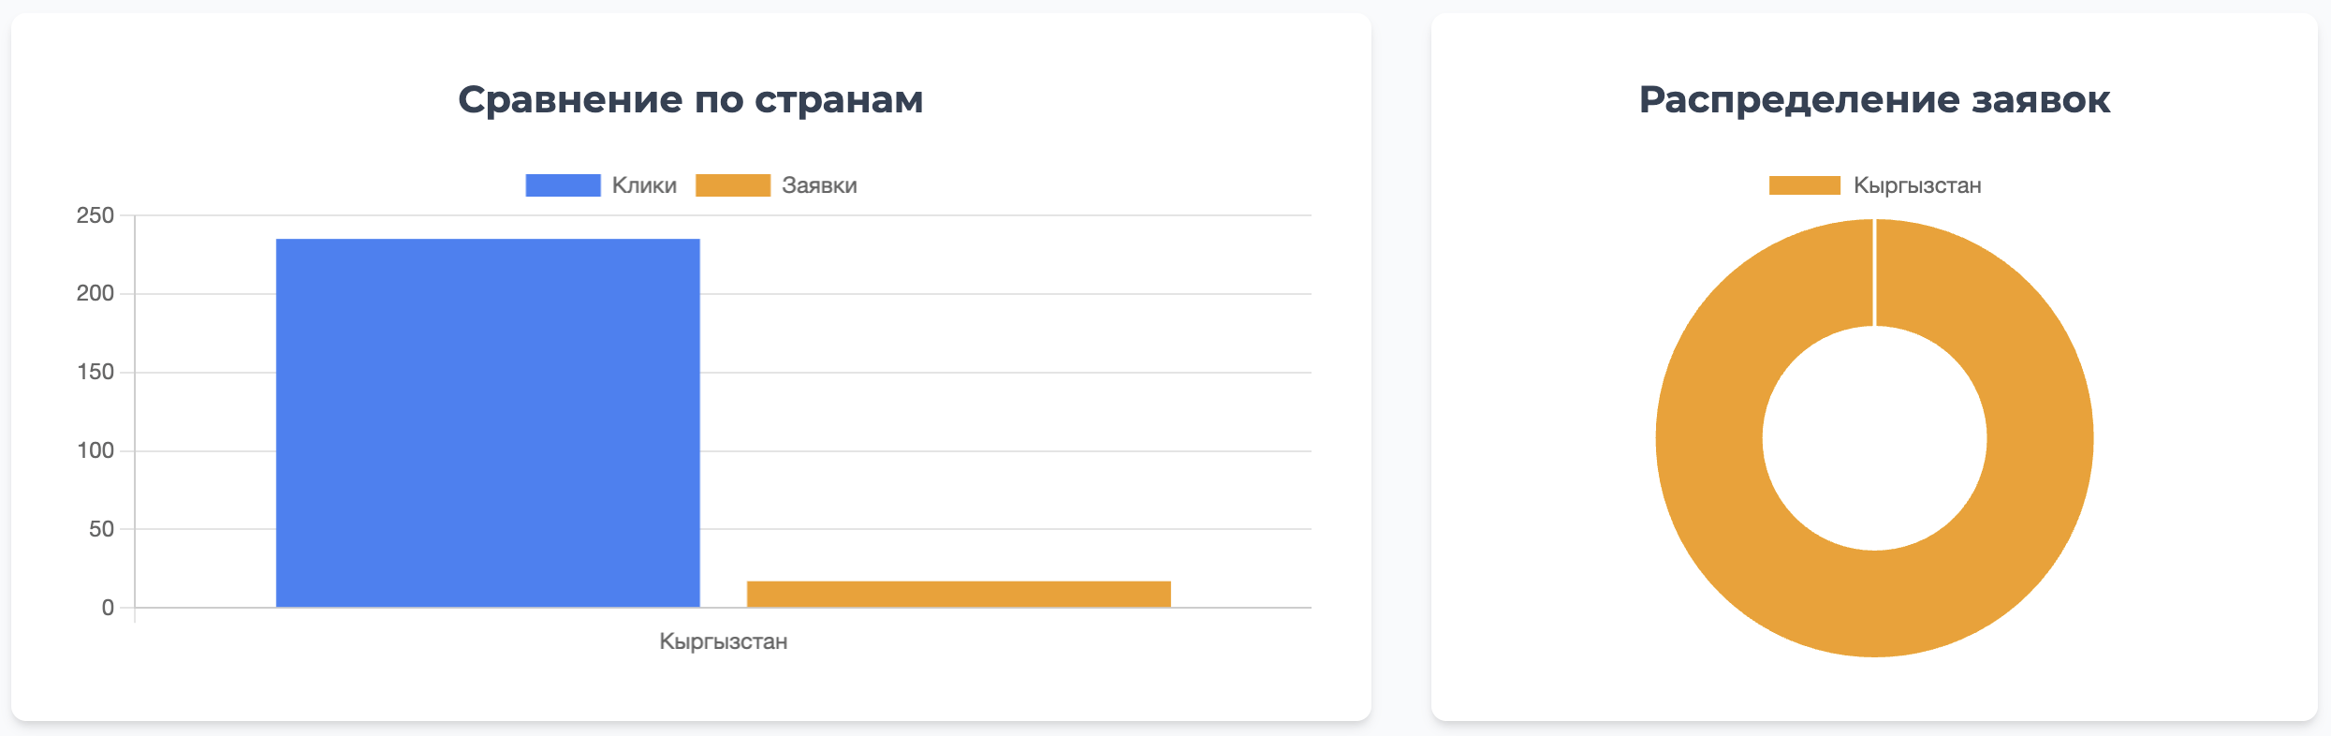Click the Кыргызстан x-axis label

724,641
